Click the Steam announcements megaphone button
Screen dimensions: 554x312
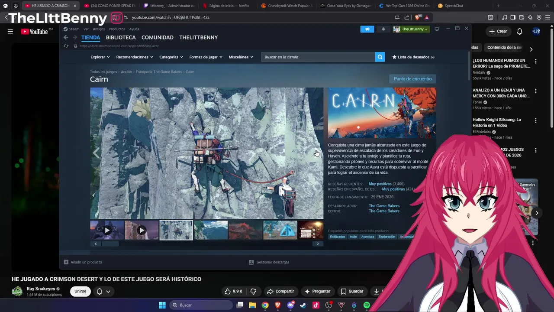tap(367, 29)
